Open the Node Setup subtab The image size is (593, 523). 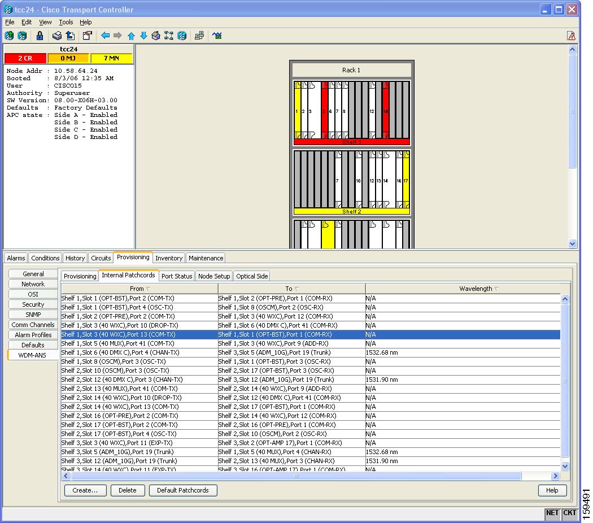tap(214, 276)
